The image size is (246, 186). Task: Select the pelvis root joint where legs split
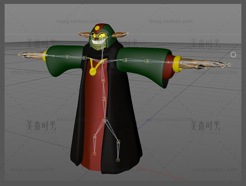pos(105,119)
